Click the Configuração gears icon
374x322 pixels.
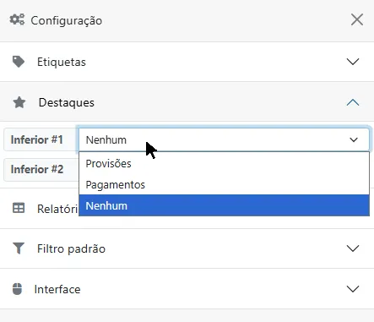(x=17, y=19)
